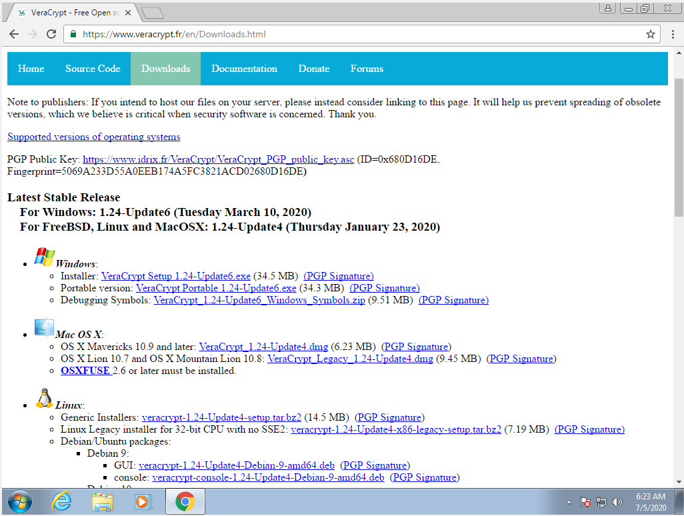This screenshot has height=516, width=684.
Task: Click the Windows logo icon
Action: point(45,257)
